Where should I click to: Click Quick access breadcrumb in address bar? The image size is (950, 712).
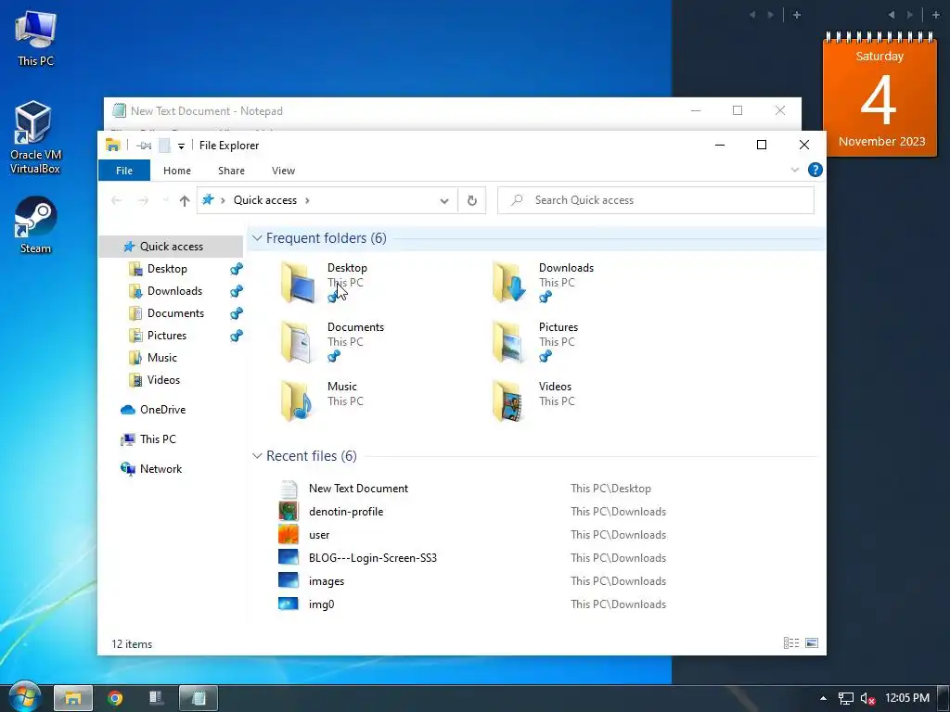265,200
